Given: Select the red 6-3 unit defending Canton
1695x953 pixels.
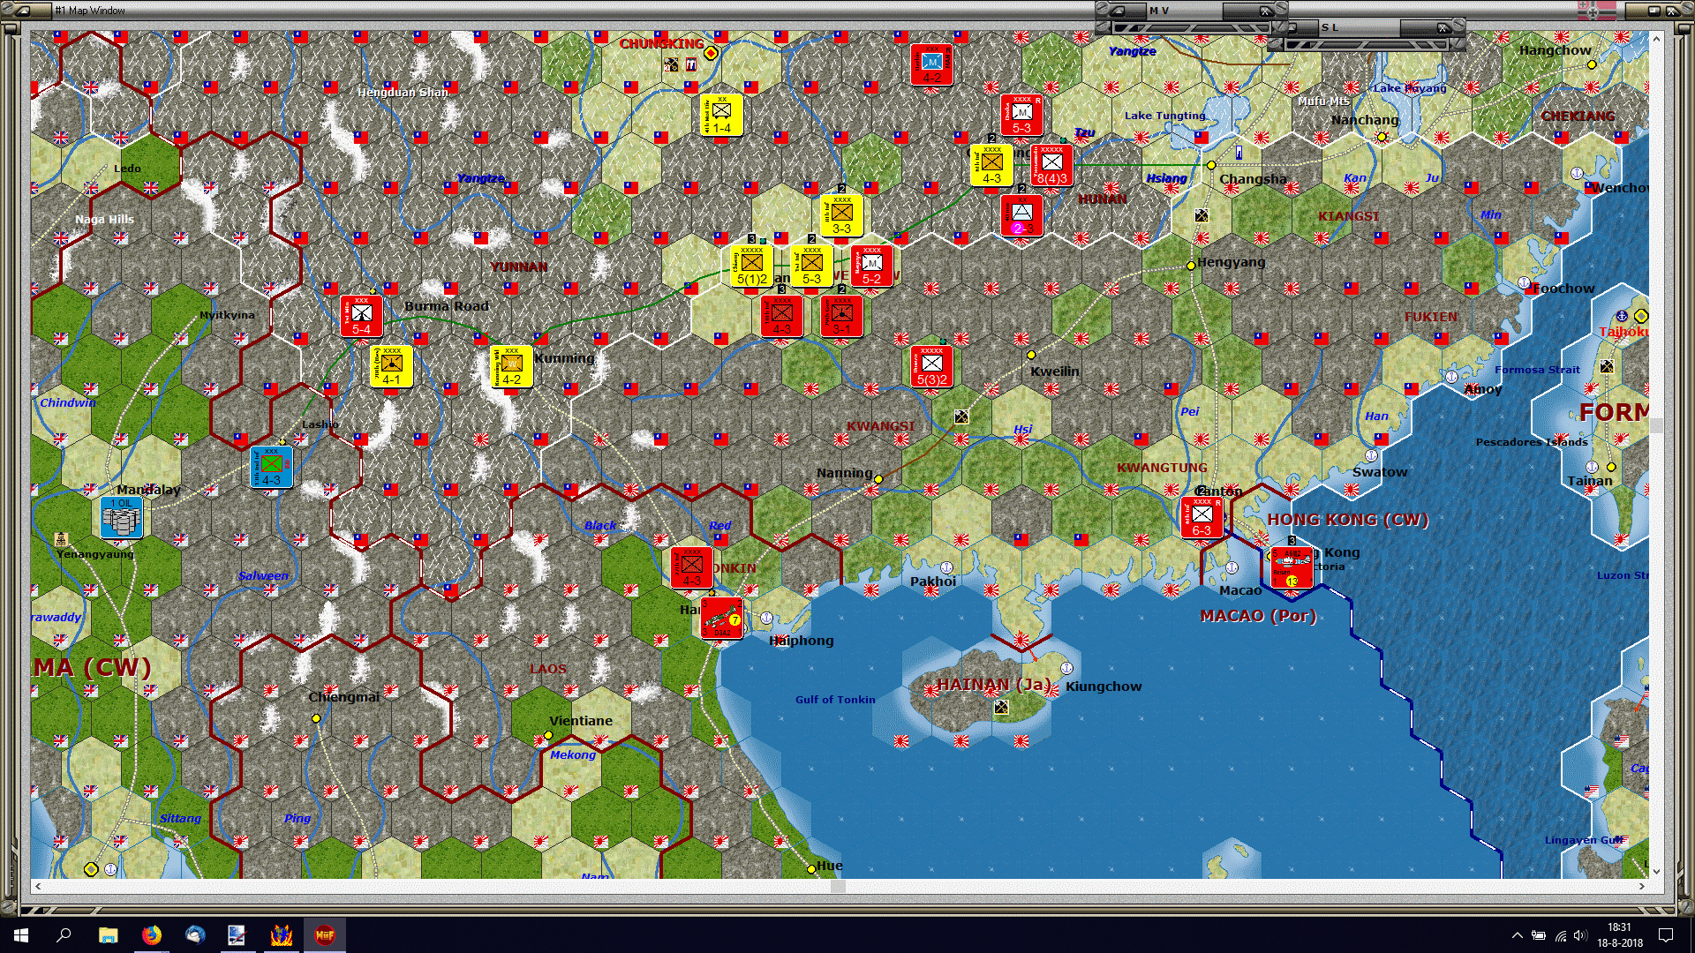Looking at the screenshot, I should [1201, 517].
